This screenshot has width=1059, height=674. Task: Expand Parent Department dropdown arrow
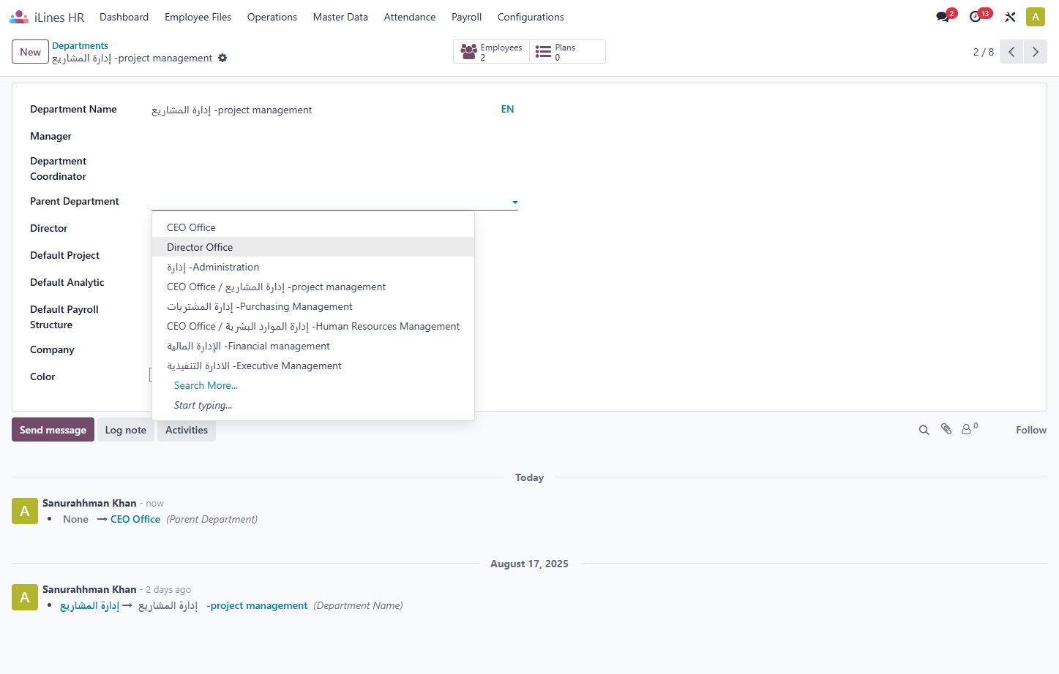[x=515, y=202]
